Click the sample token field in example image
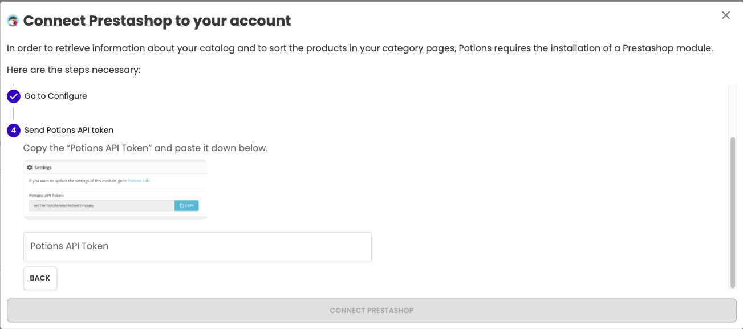743x329 pixels. click(101, 205)
